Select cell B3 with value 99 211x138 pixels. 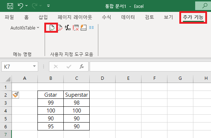click(x=51, y=103)
